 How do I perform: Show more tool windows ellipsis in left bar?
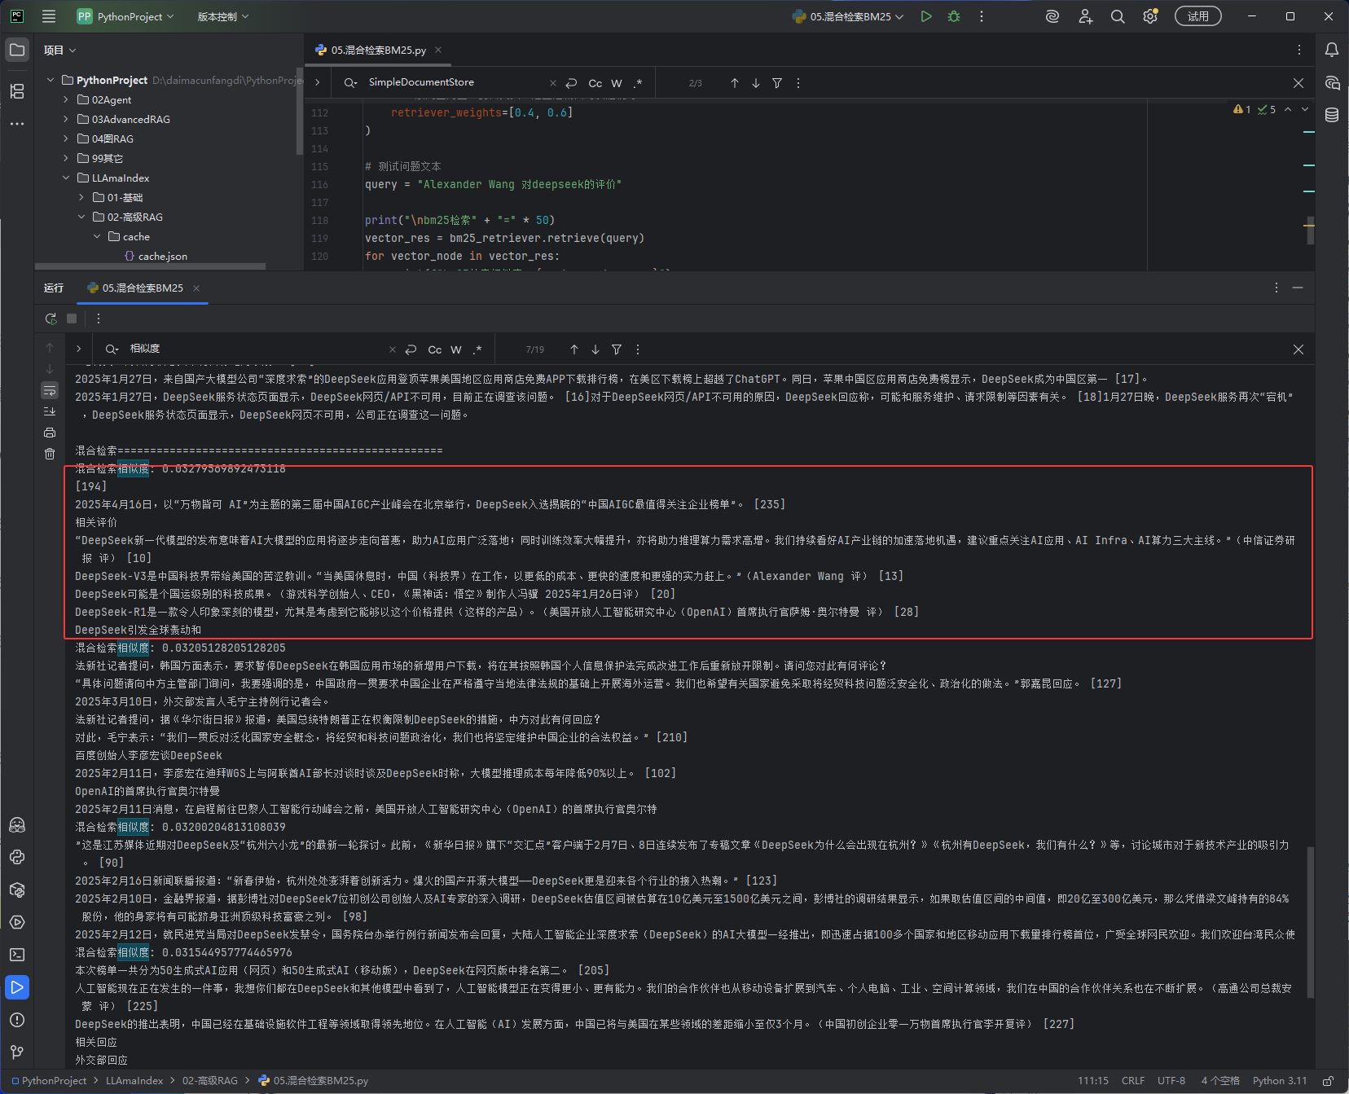tap(17, 124)
